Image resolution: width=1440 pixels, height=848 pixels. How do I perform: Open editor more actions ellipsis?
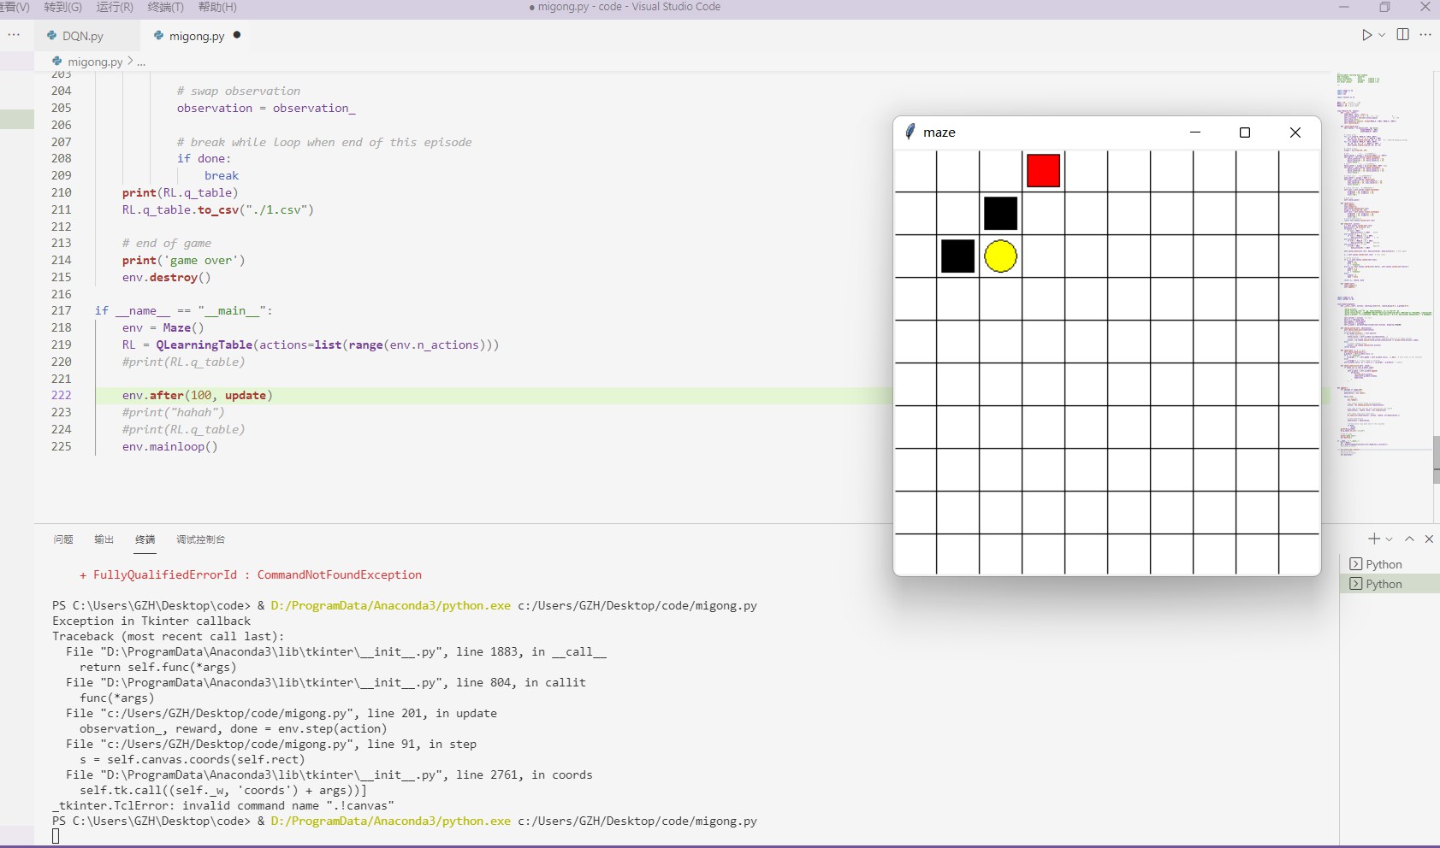coord(1425,35)
